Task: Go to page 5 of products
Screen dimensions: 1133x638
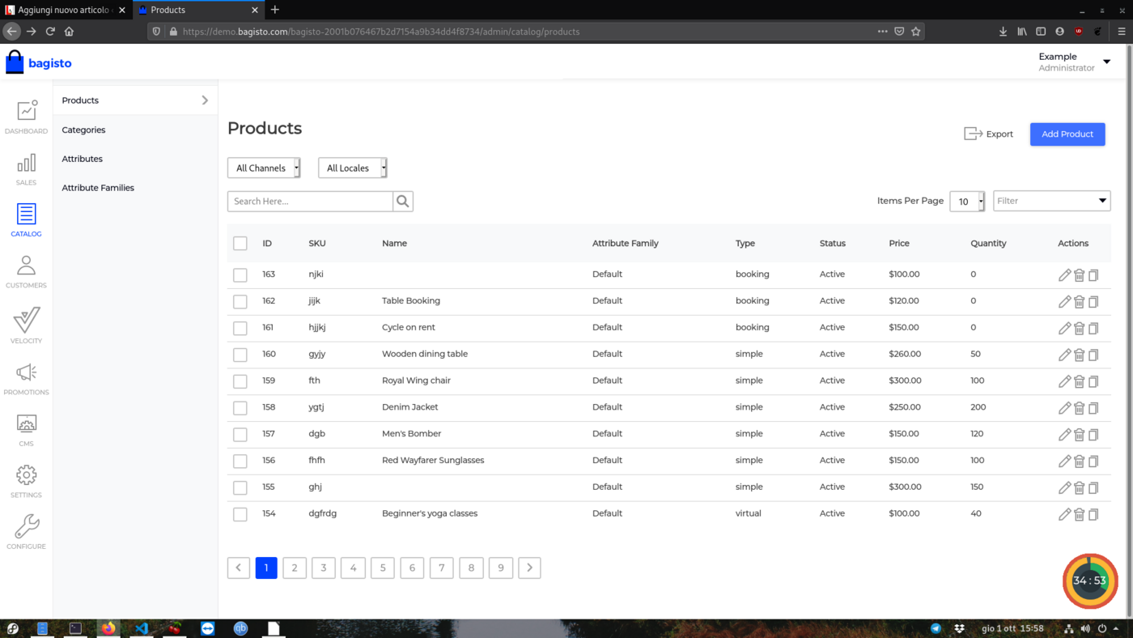Action: point(382,568)
